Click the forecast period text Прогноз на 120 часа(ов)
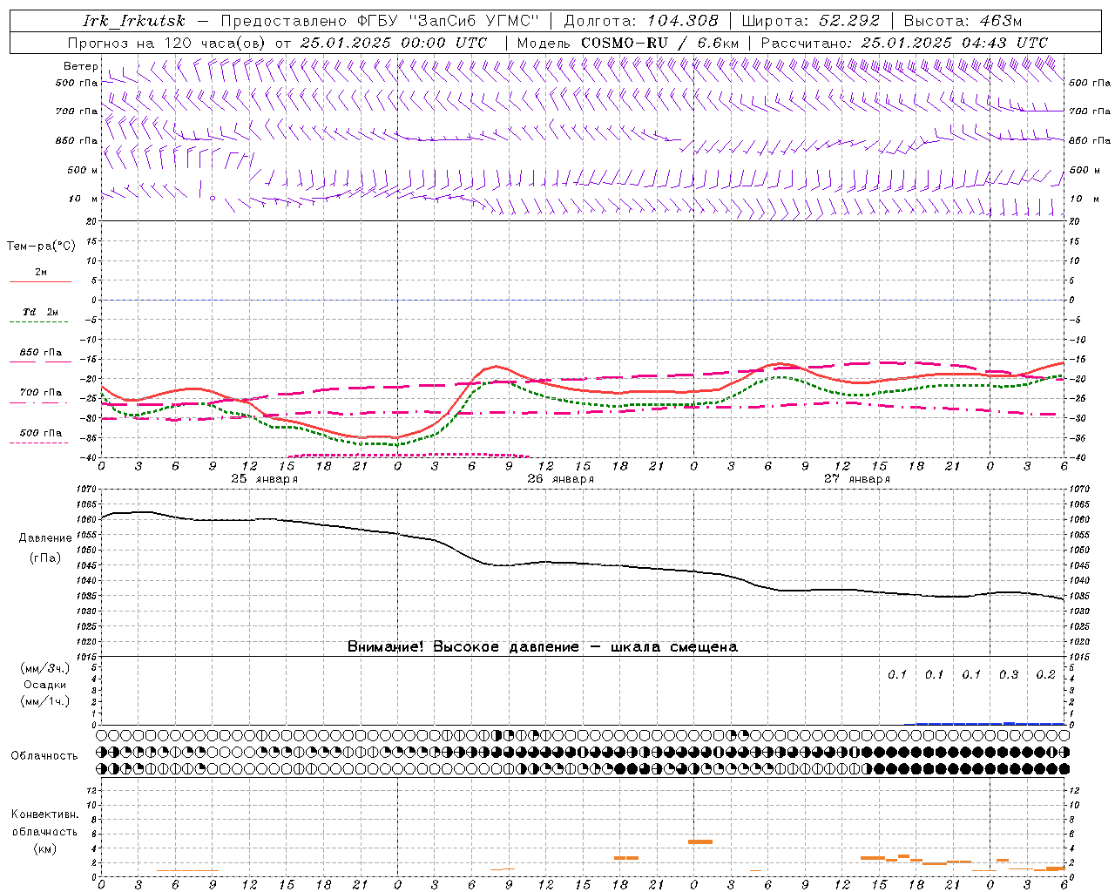1115x892 pixels. 167,43
